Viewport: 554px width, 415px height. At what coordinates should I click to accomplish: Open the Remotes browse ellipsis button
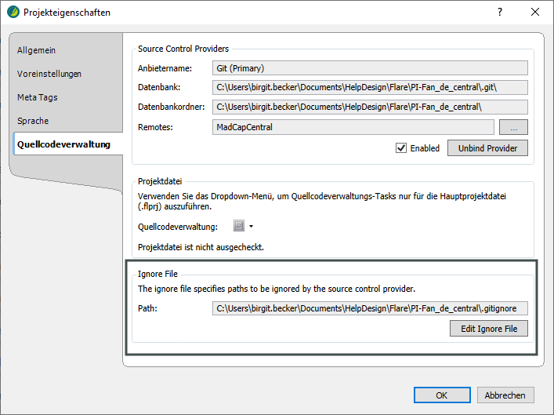pos(513,127)
